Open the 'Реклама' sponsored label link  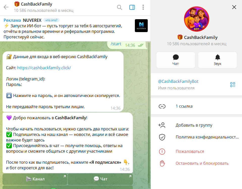12,20
